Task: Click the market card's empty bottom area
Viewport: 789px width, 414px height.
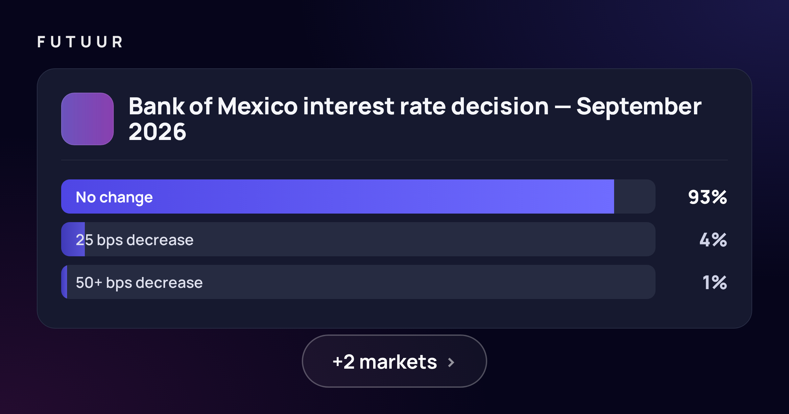Action: click(394, 314)
